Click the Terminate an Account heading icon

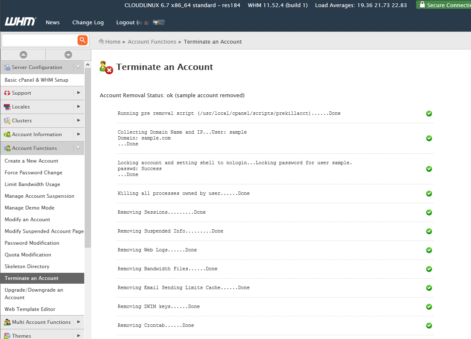(106, 67)
